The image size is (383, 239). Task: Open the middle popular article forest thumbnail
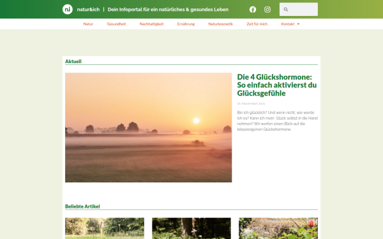pyautogui.click(x=191, y=228)
